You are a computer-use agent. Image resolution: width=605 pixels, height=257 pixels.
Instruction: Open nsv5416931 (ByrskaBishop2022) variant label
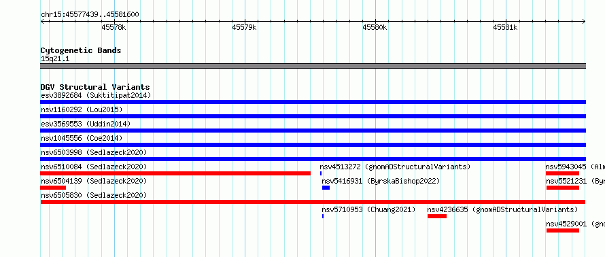tap(381, 181)
